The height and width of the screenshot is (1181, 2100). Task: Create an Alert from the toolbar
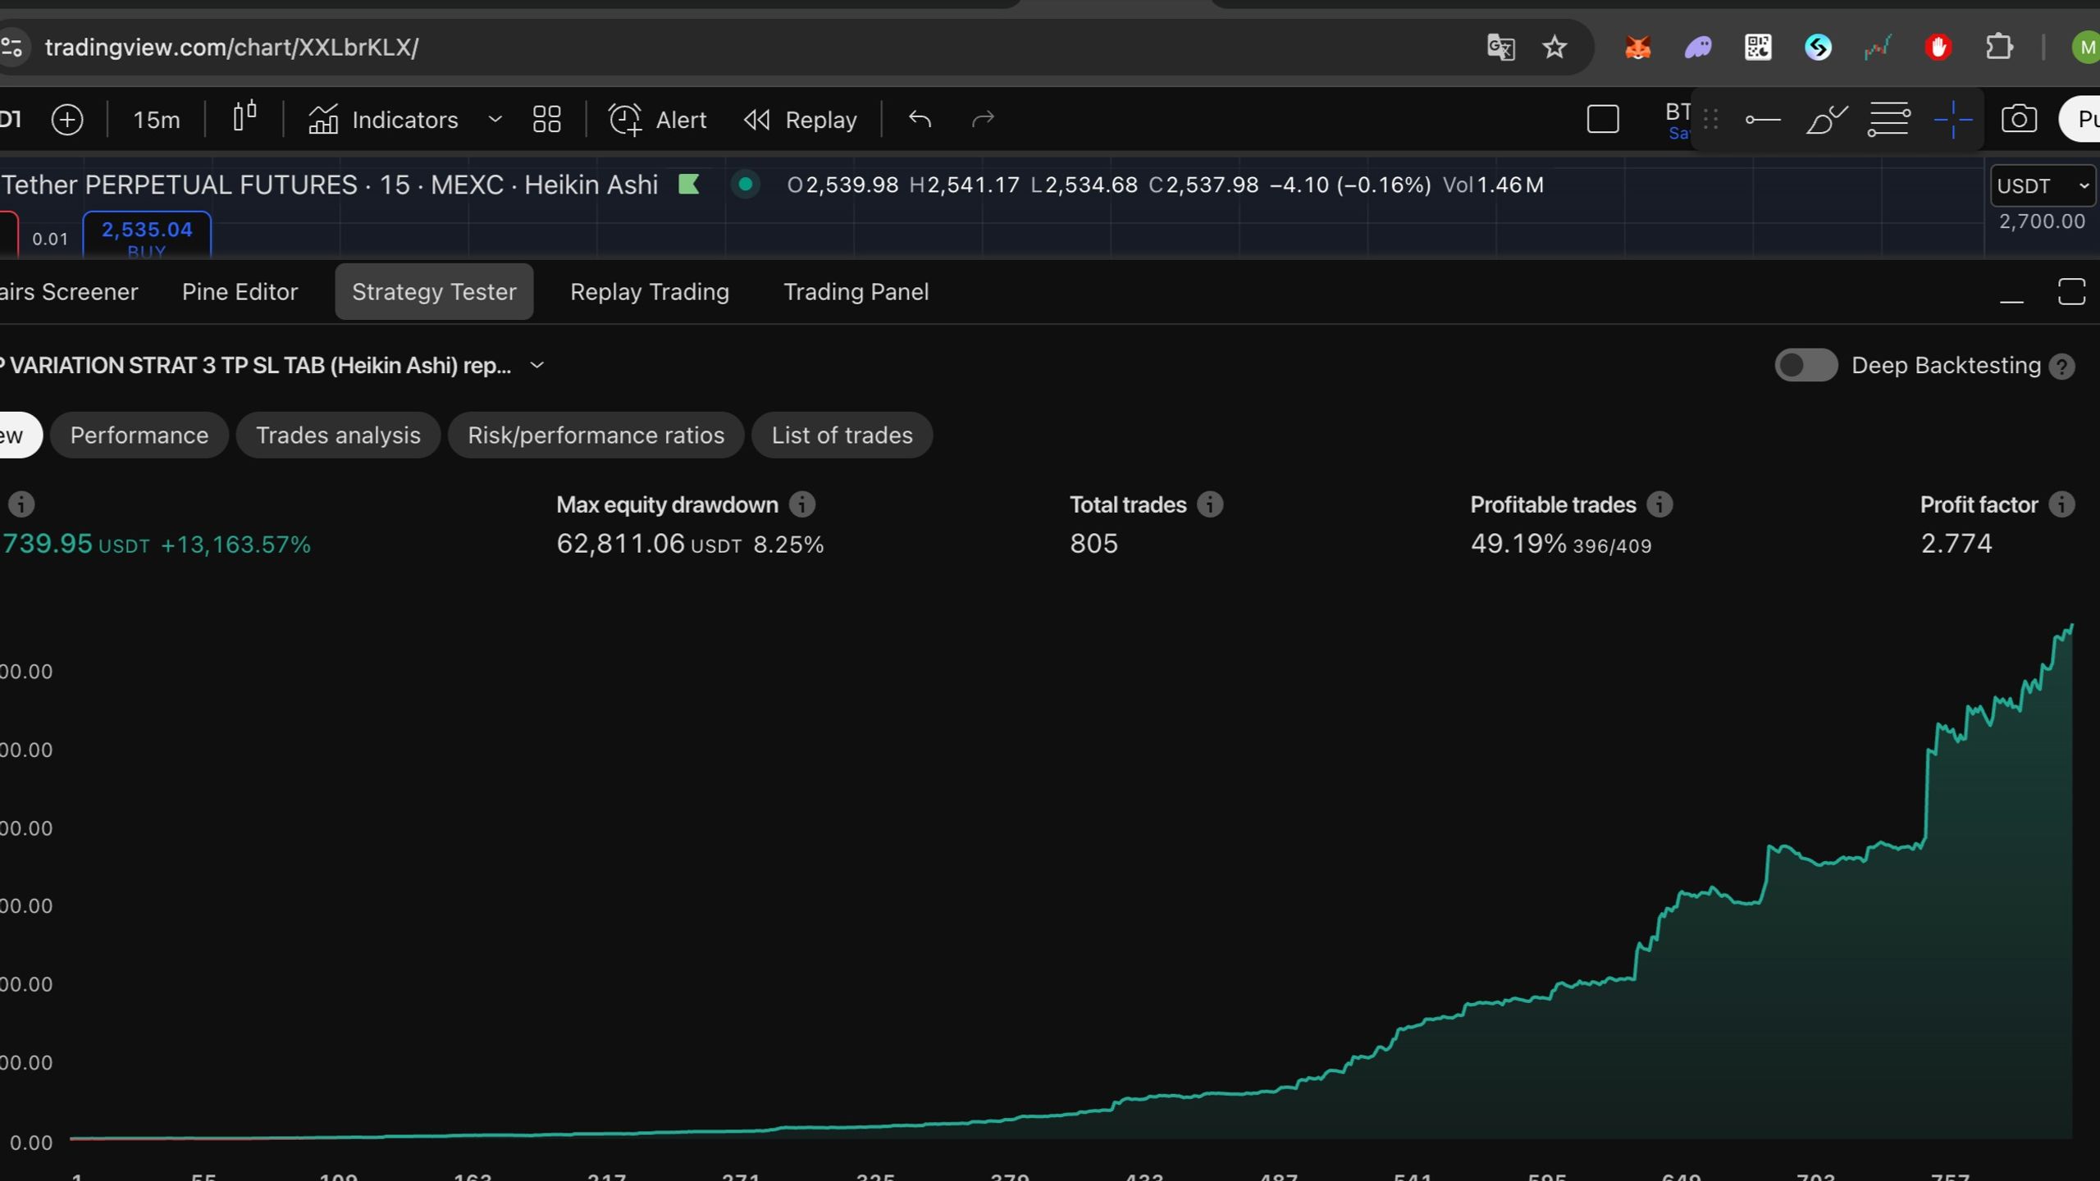pos(657,120)
